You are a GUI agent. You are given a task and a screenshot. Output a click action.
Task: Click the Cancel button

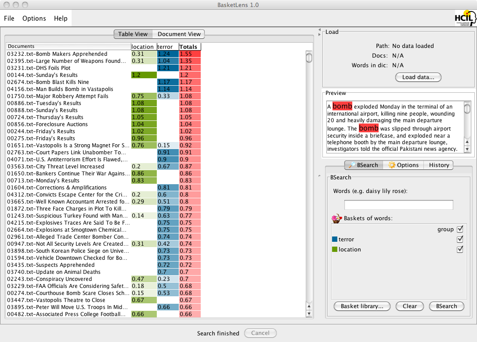coord(260,333)
